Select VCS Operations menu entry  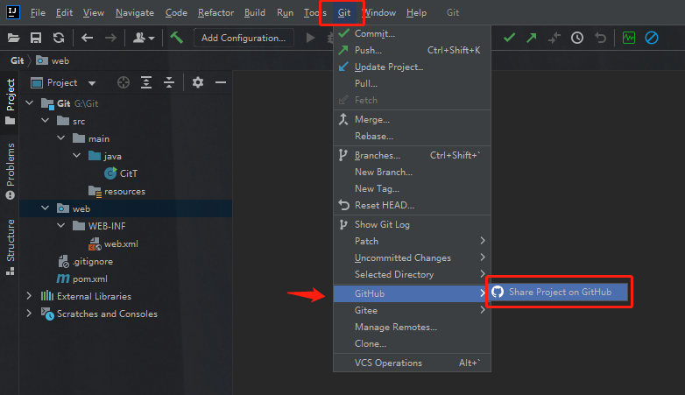pos(412,363)
